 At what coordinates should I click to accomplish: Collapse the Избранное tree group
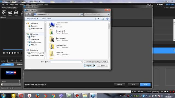26,23
